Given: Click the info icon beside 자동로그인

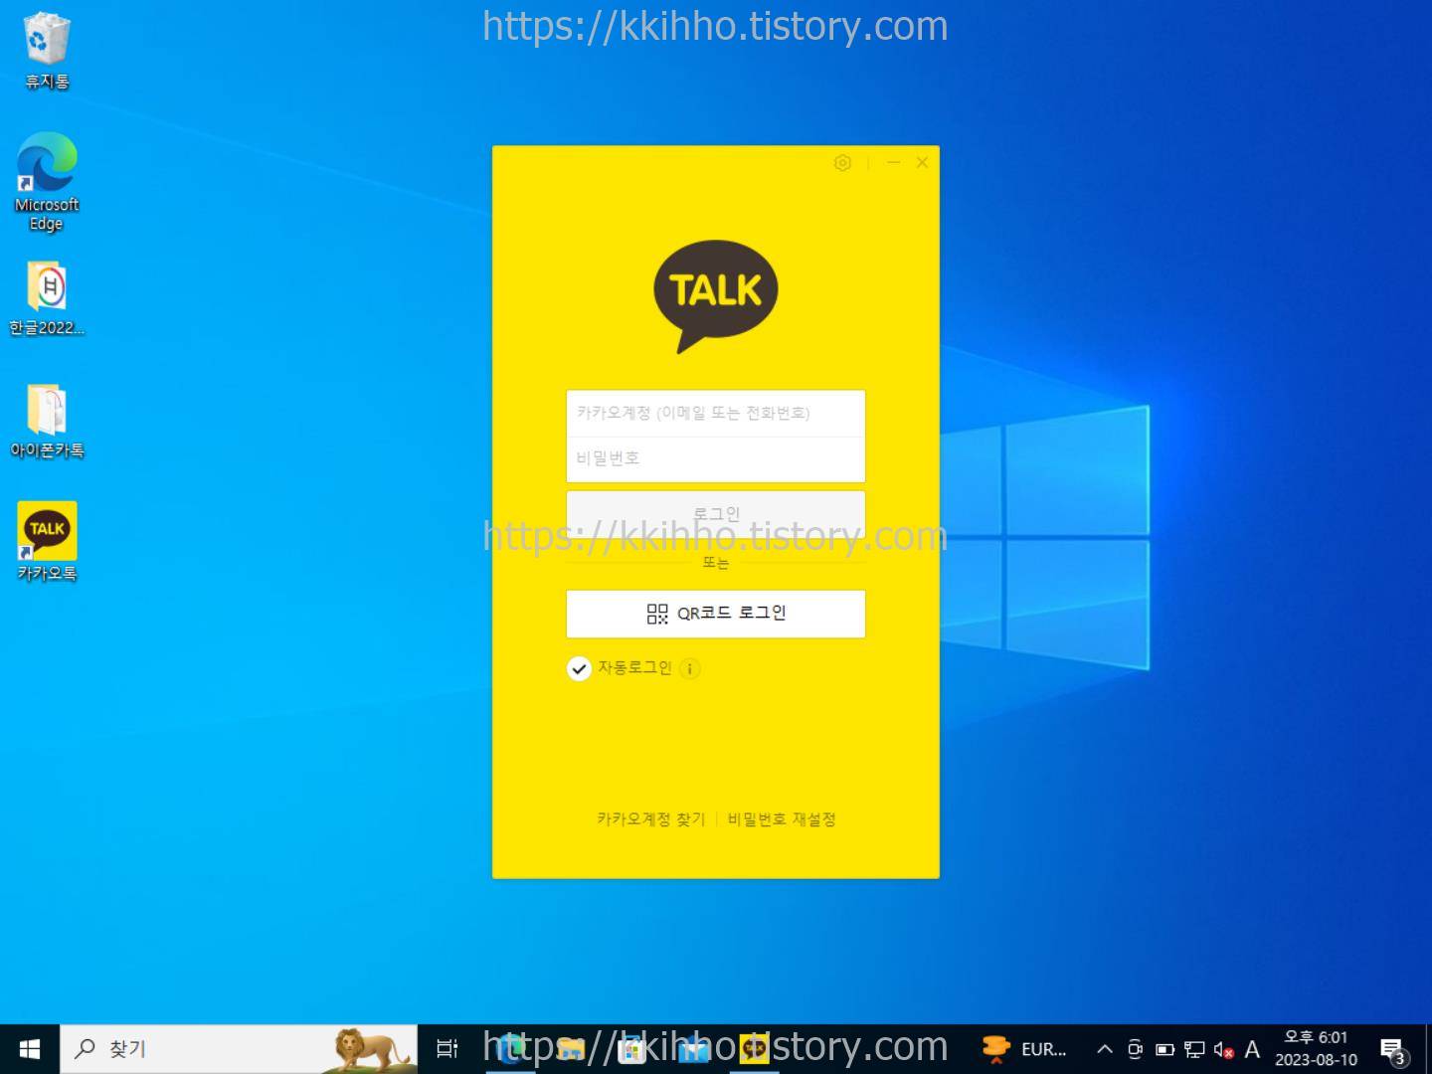Looking at the screenshot, I should [x=690, y=669].
